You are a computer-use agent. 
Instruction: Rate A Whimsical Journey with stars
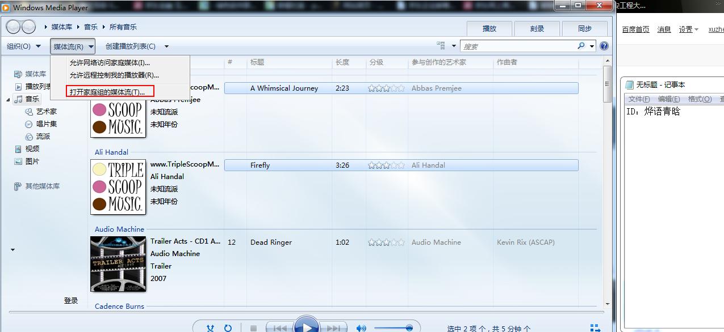386,88
